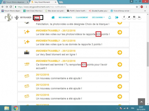Open the Instagram social icon
Screen dimensions: 149x111
pos(134,17)
